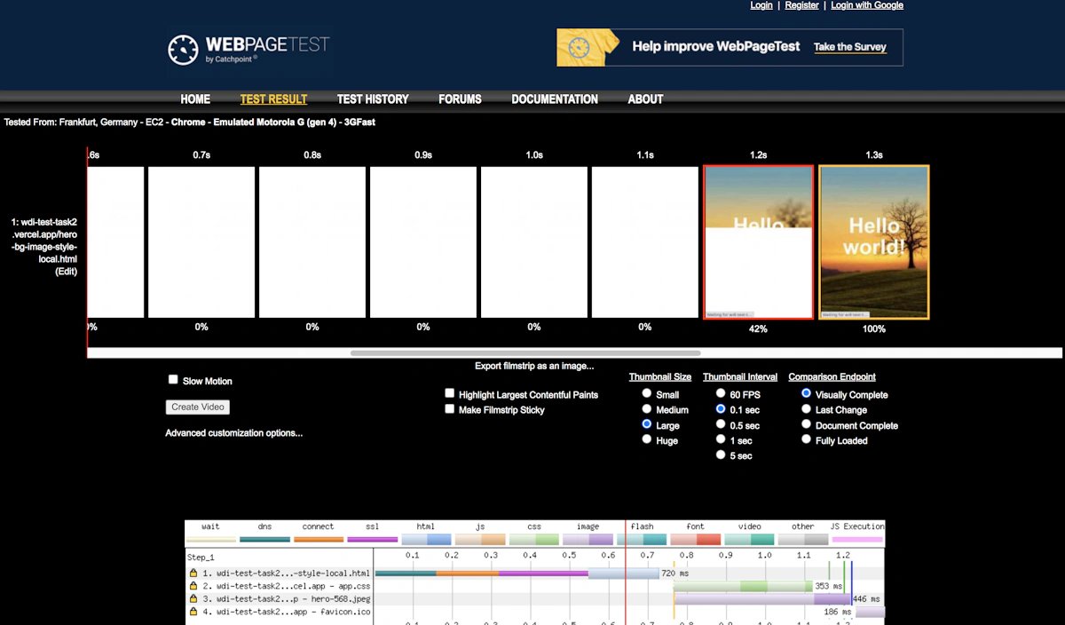
Task: Check Highlight Largest Contentful Paints
Action: pyautogui.click(x=450, y=393)
